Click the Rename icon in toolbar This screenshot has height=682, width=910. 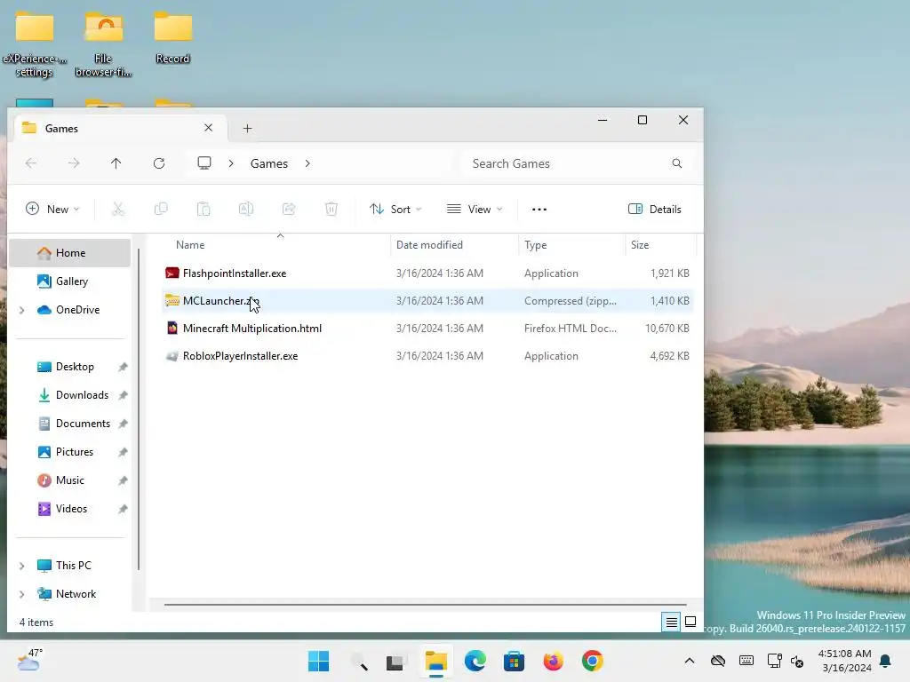246,209
